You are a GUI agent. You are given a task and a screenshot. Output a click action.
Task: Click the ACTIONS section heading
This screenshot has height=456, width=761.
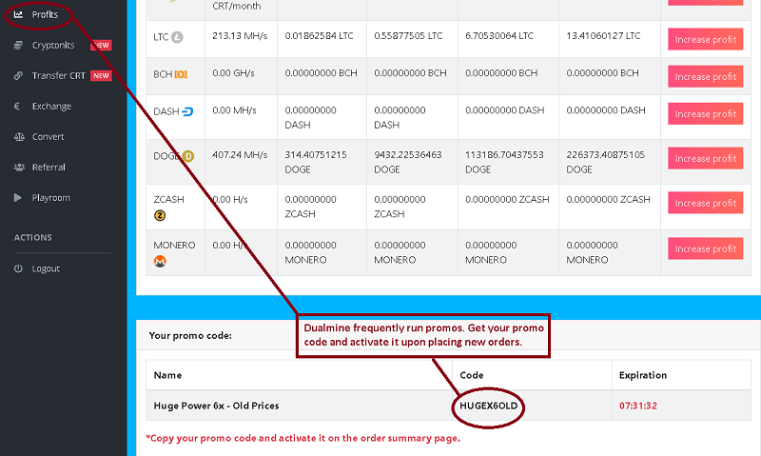pos(33,238)
